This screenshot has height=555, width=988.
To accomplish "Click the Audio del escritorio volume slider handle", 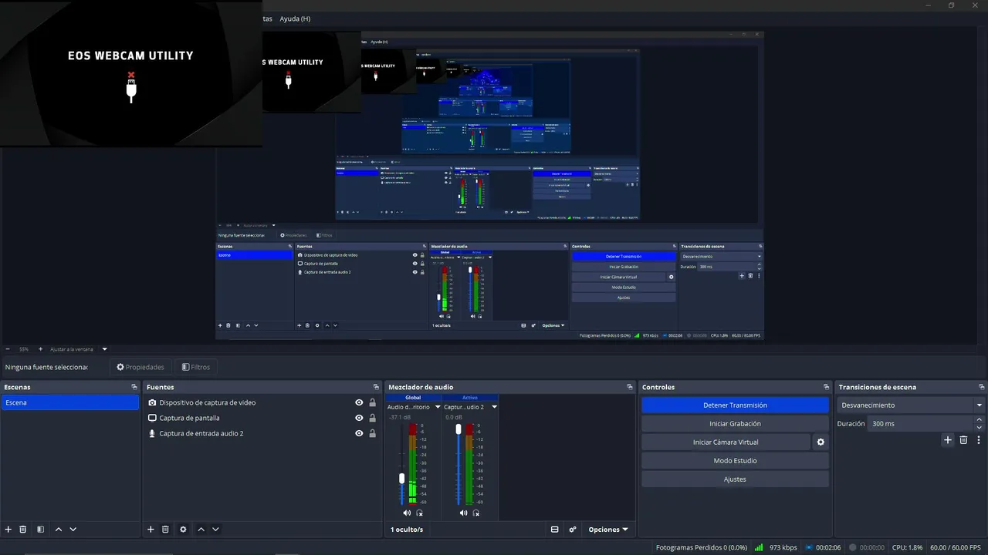I will coord(401,479).
